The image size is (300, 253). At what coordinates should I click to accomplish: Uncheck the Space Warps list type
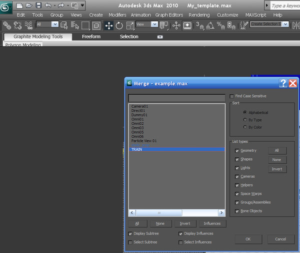(x=237, y=194)
